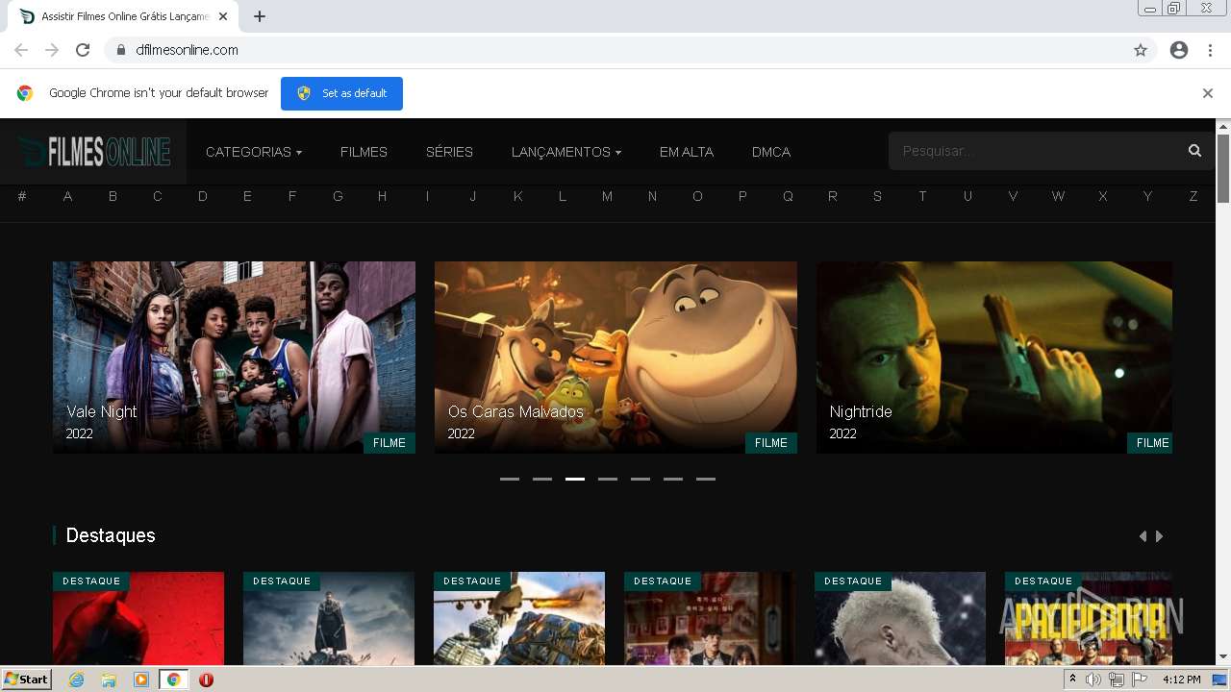Image resolution: width=1231 pixels, height=692 pixels.
Task: Open Os Caras Malvados movie slide
Action: 615,358
